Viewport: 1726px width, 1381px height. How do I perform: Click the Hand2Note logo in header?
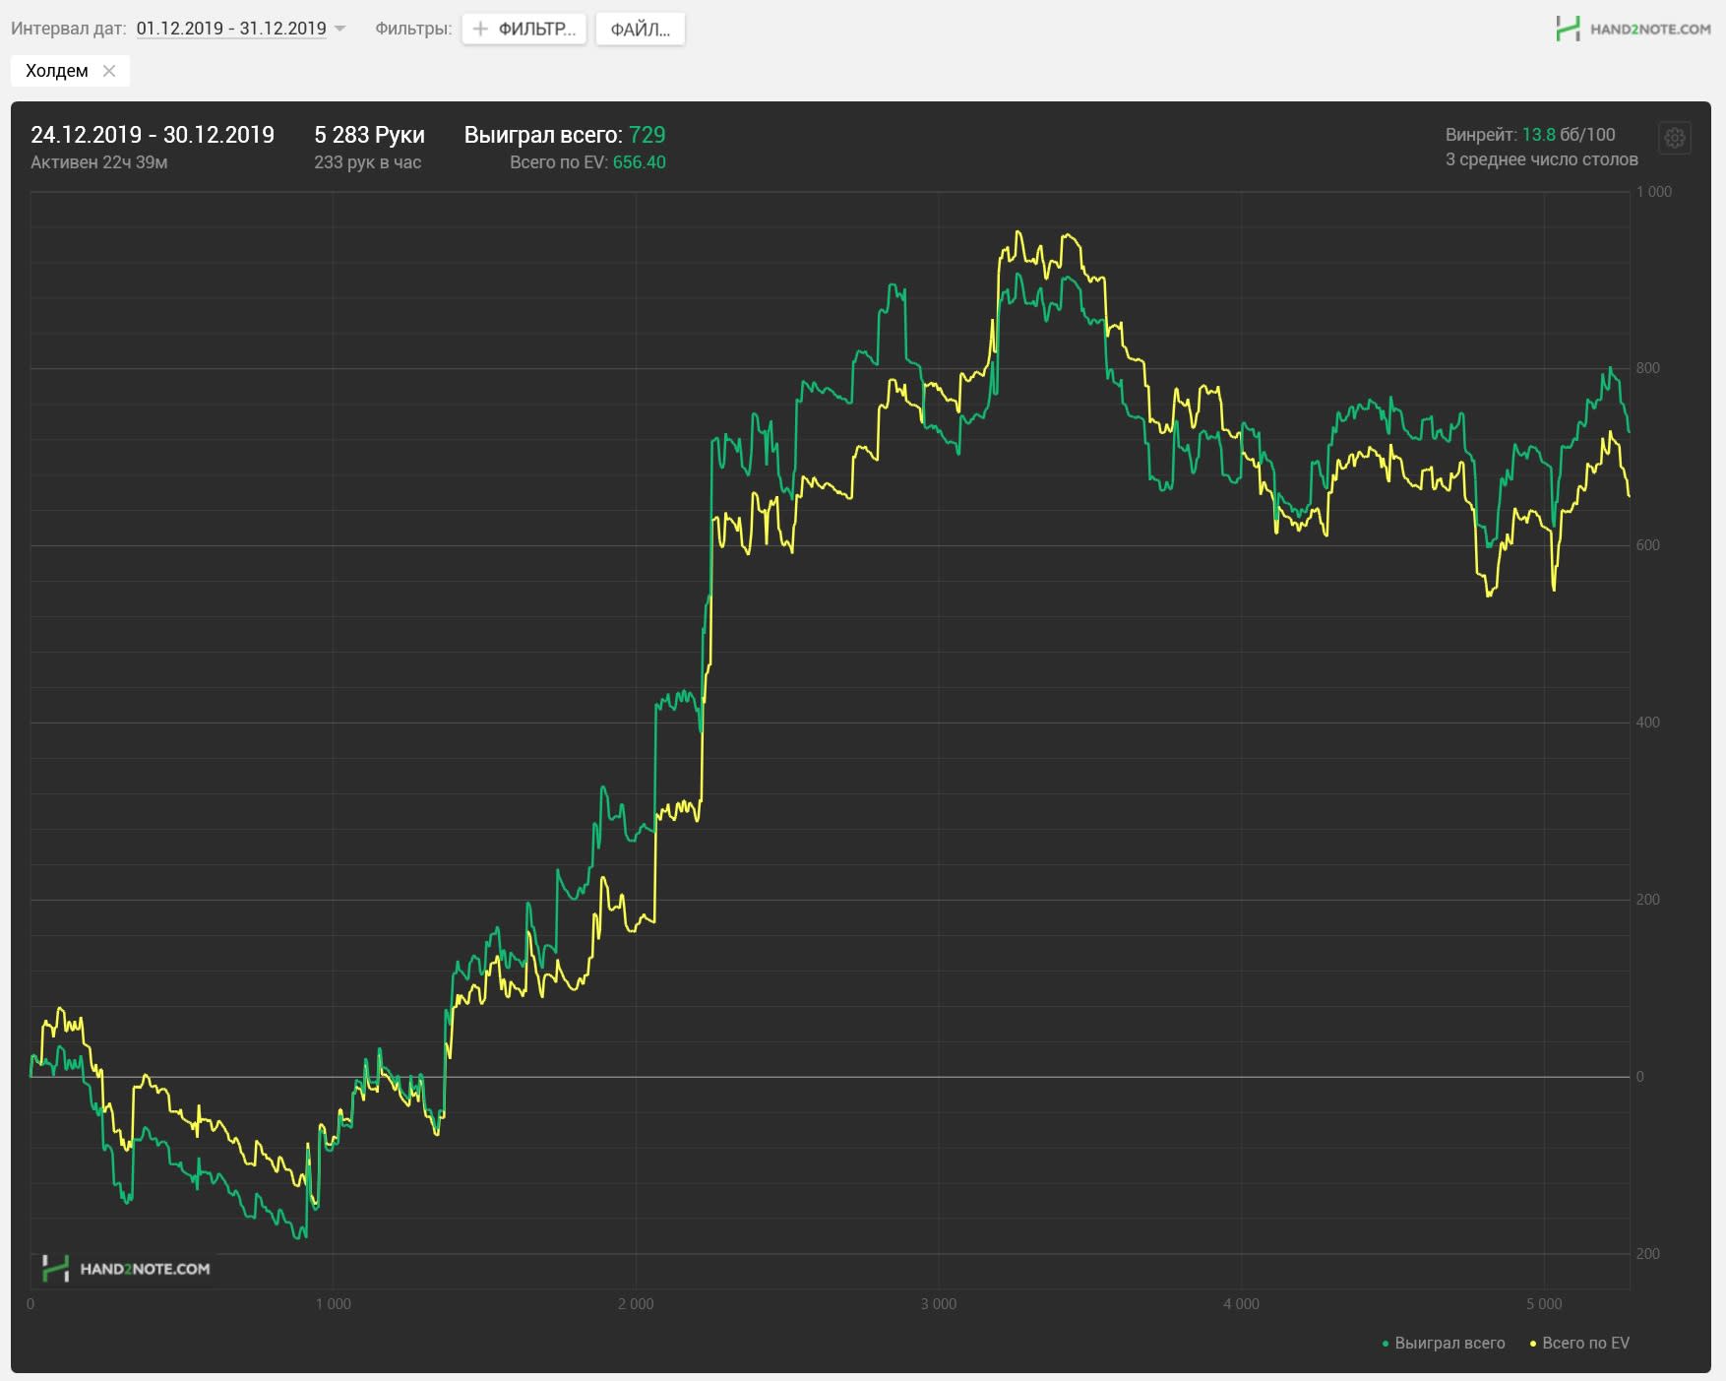(1633, 29)
